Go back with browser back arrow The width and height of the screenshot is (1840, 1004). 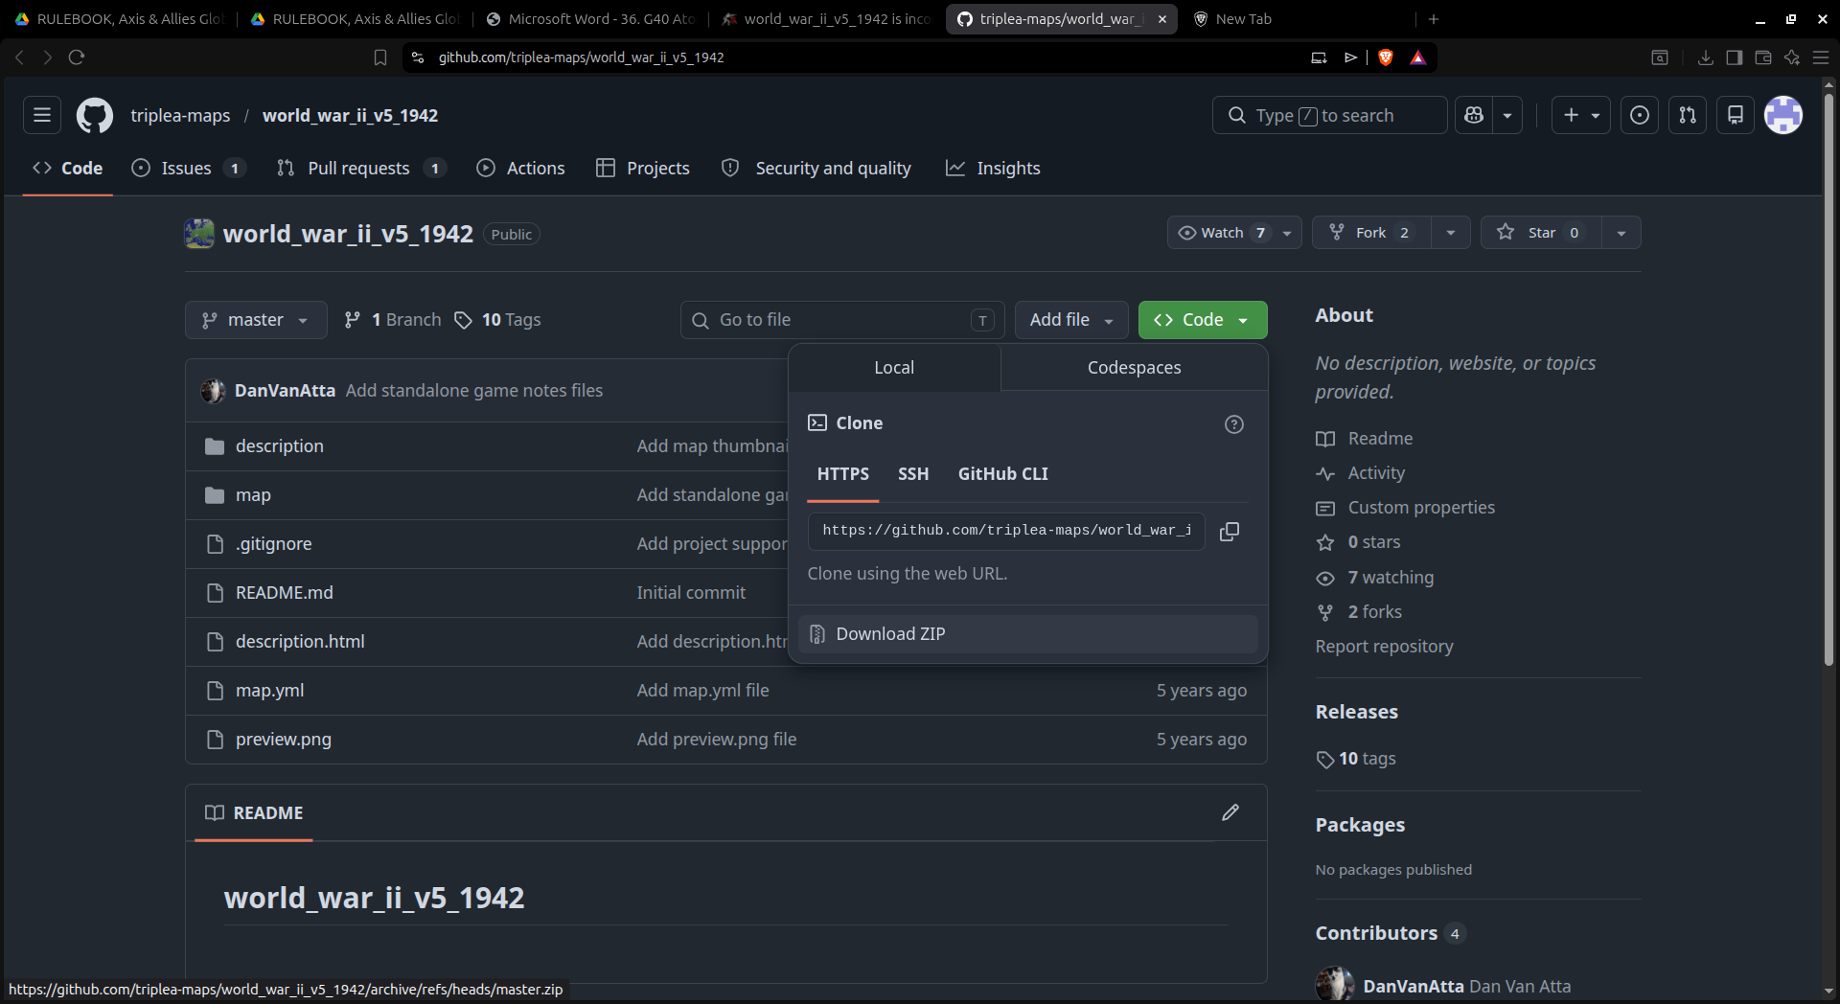pyautogui.click(x=19, y=57)
